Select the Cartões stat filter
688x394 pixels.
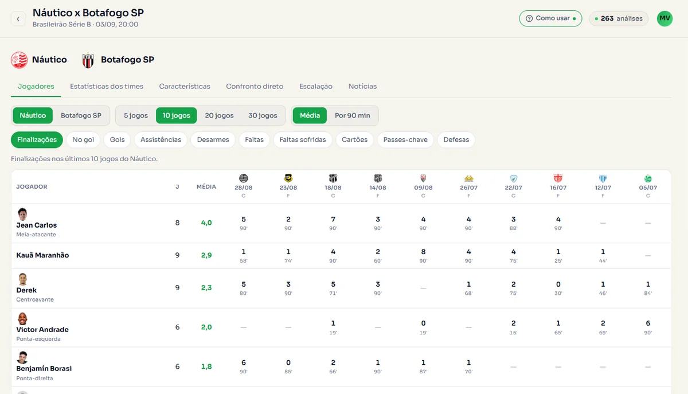tap(355, 139)
